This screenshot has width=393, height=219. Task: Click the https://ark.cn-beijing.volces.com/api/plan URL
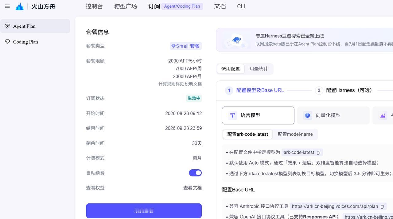click(335, 206)
